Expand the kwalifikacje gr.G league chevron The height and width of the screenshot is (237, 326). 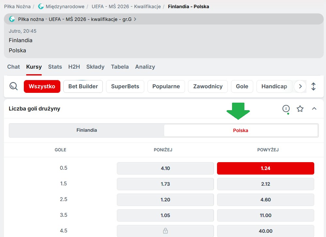[135, 19]
